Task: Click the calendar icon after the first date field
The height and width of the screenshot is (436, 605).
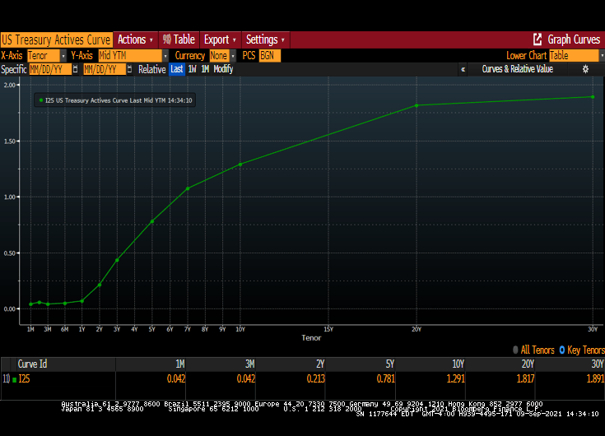Action: (76, 69)
